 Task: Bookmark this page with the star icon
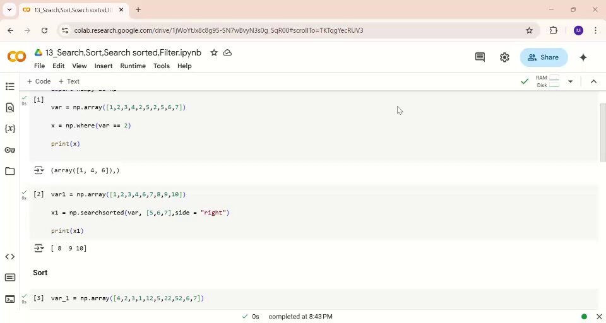tap(529, 30)
